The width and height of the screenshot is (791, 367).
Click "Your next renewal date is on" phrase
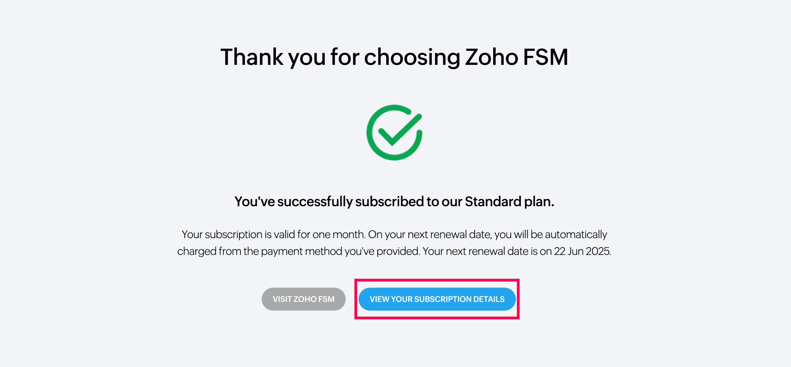coord(487,251)
